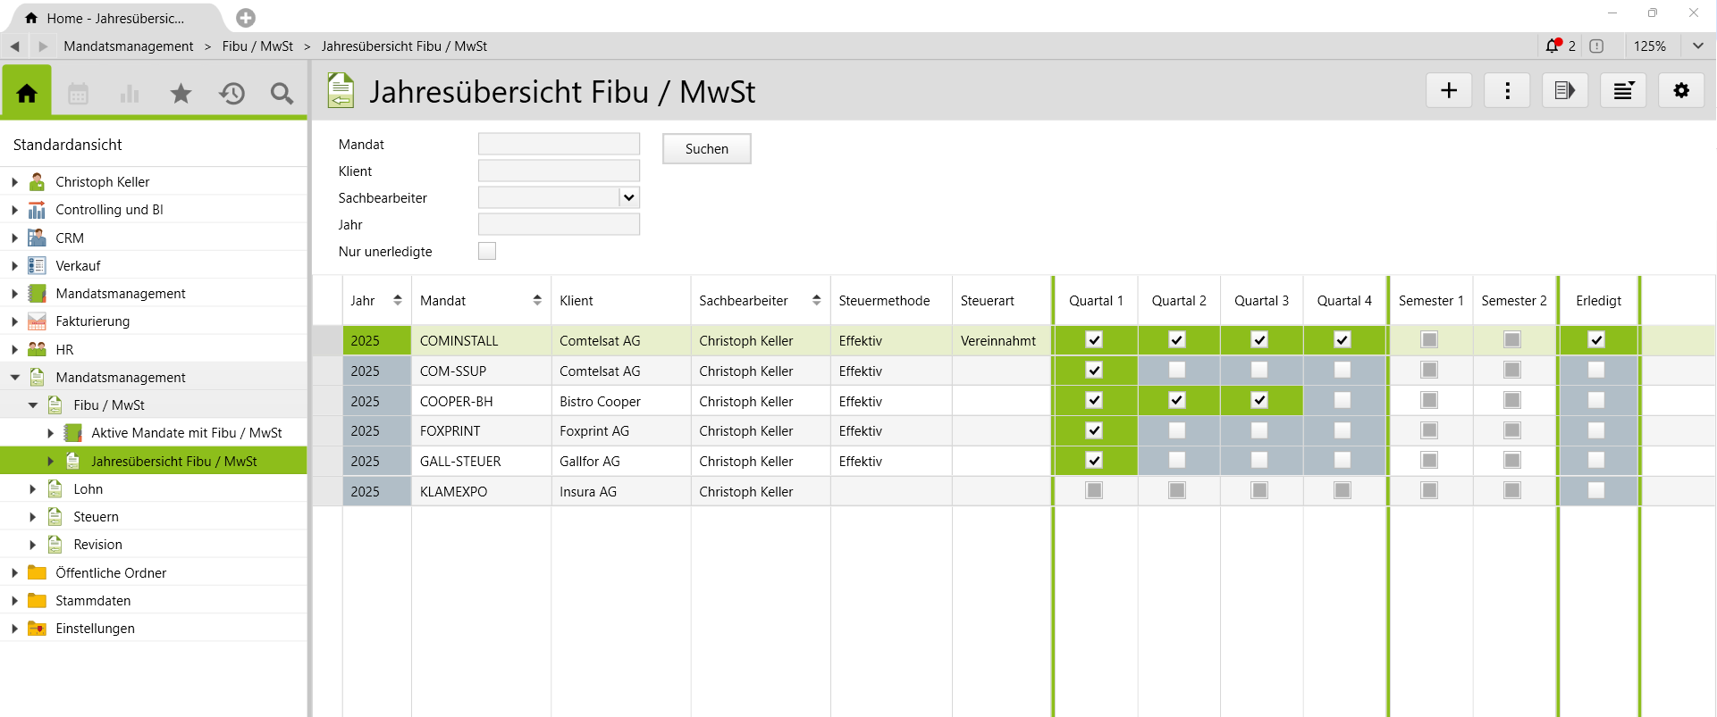Toggle Semester 1 checkbox for KLAMEXPO
This screenshot has height=717, width=1717.
(1429, 490)
